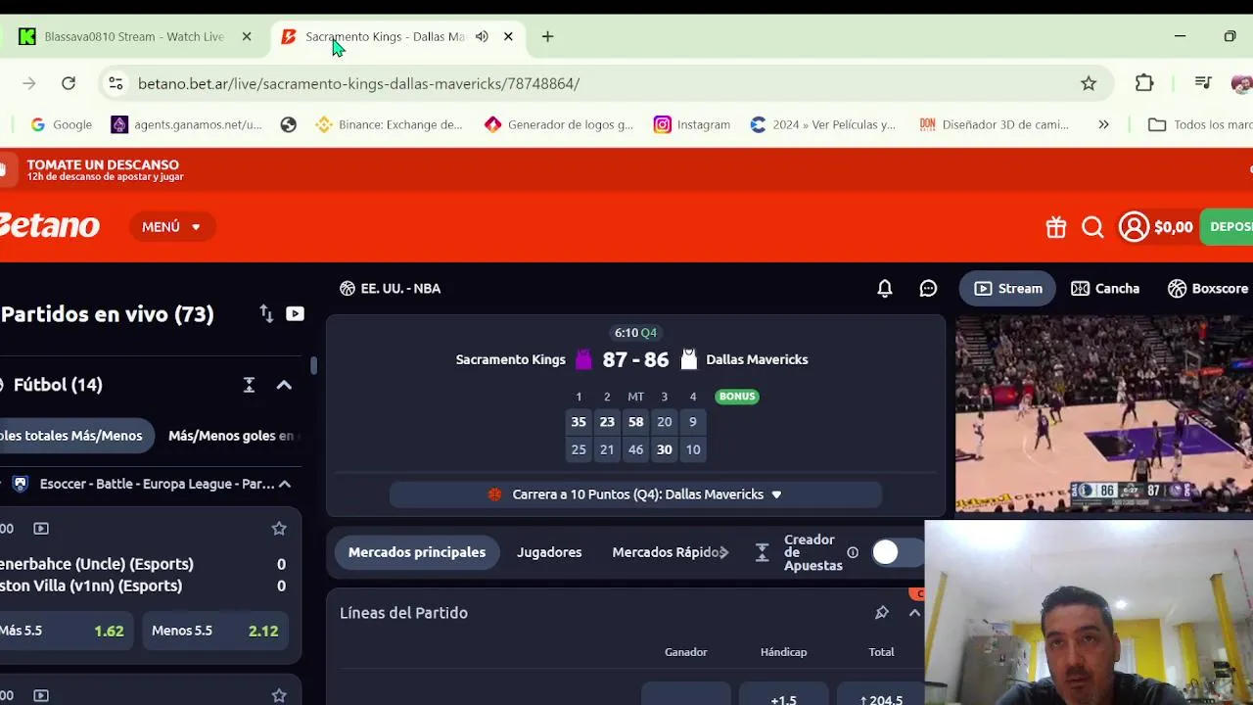Favorite the Fenerbahce vs Aston Villa match
The width and height of the screenshot is (1253, 705).
[279, 529]
